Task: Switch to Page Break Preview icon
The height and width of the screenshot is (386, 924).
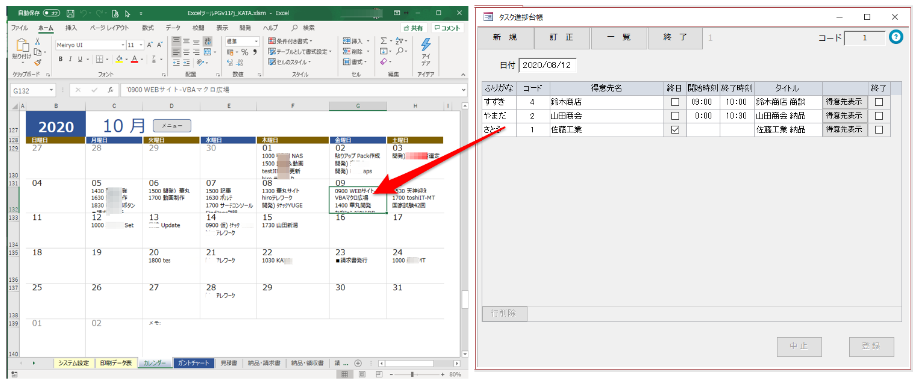Action: tap(379, 375)
